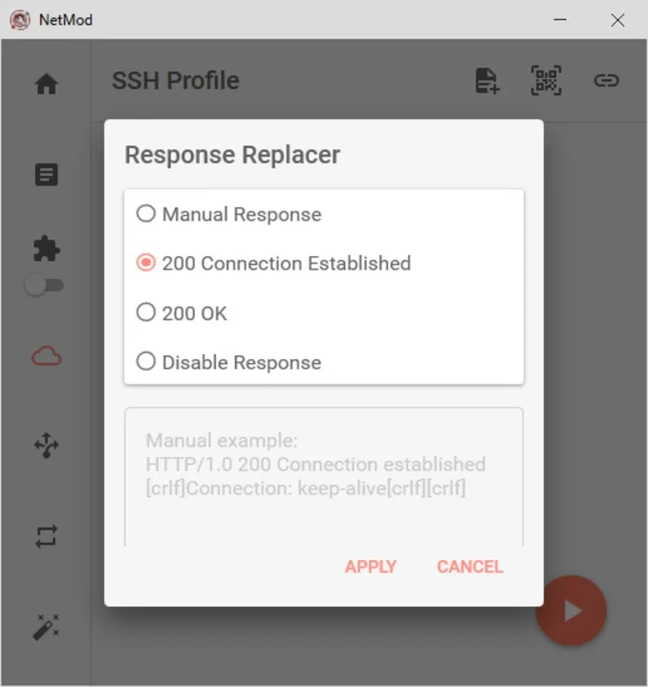Click the USB tethering sidebar icon
The width and height of the screenshot is (648, 687).
tap(46, 445)
